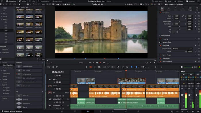Expand the Smart Reframe section
This screenshot has width=201, height=113.
(x=160, y=36)
